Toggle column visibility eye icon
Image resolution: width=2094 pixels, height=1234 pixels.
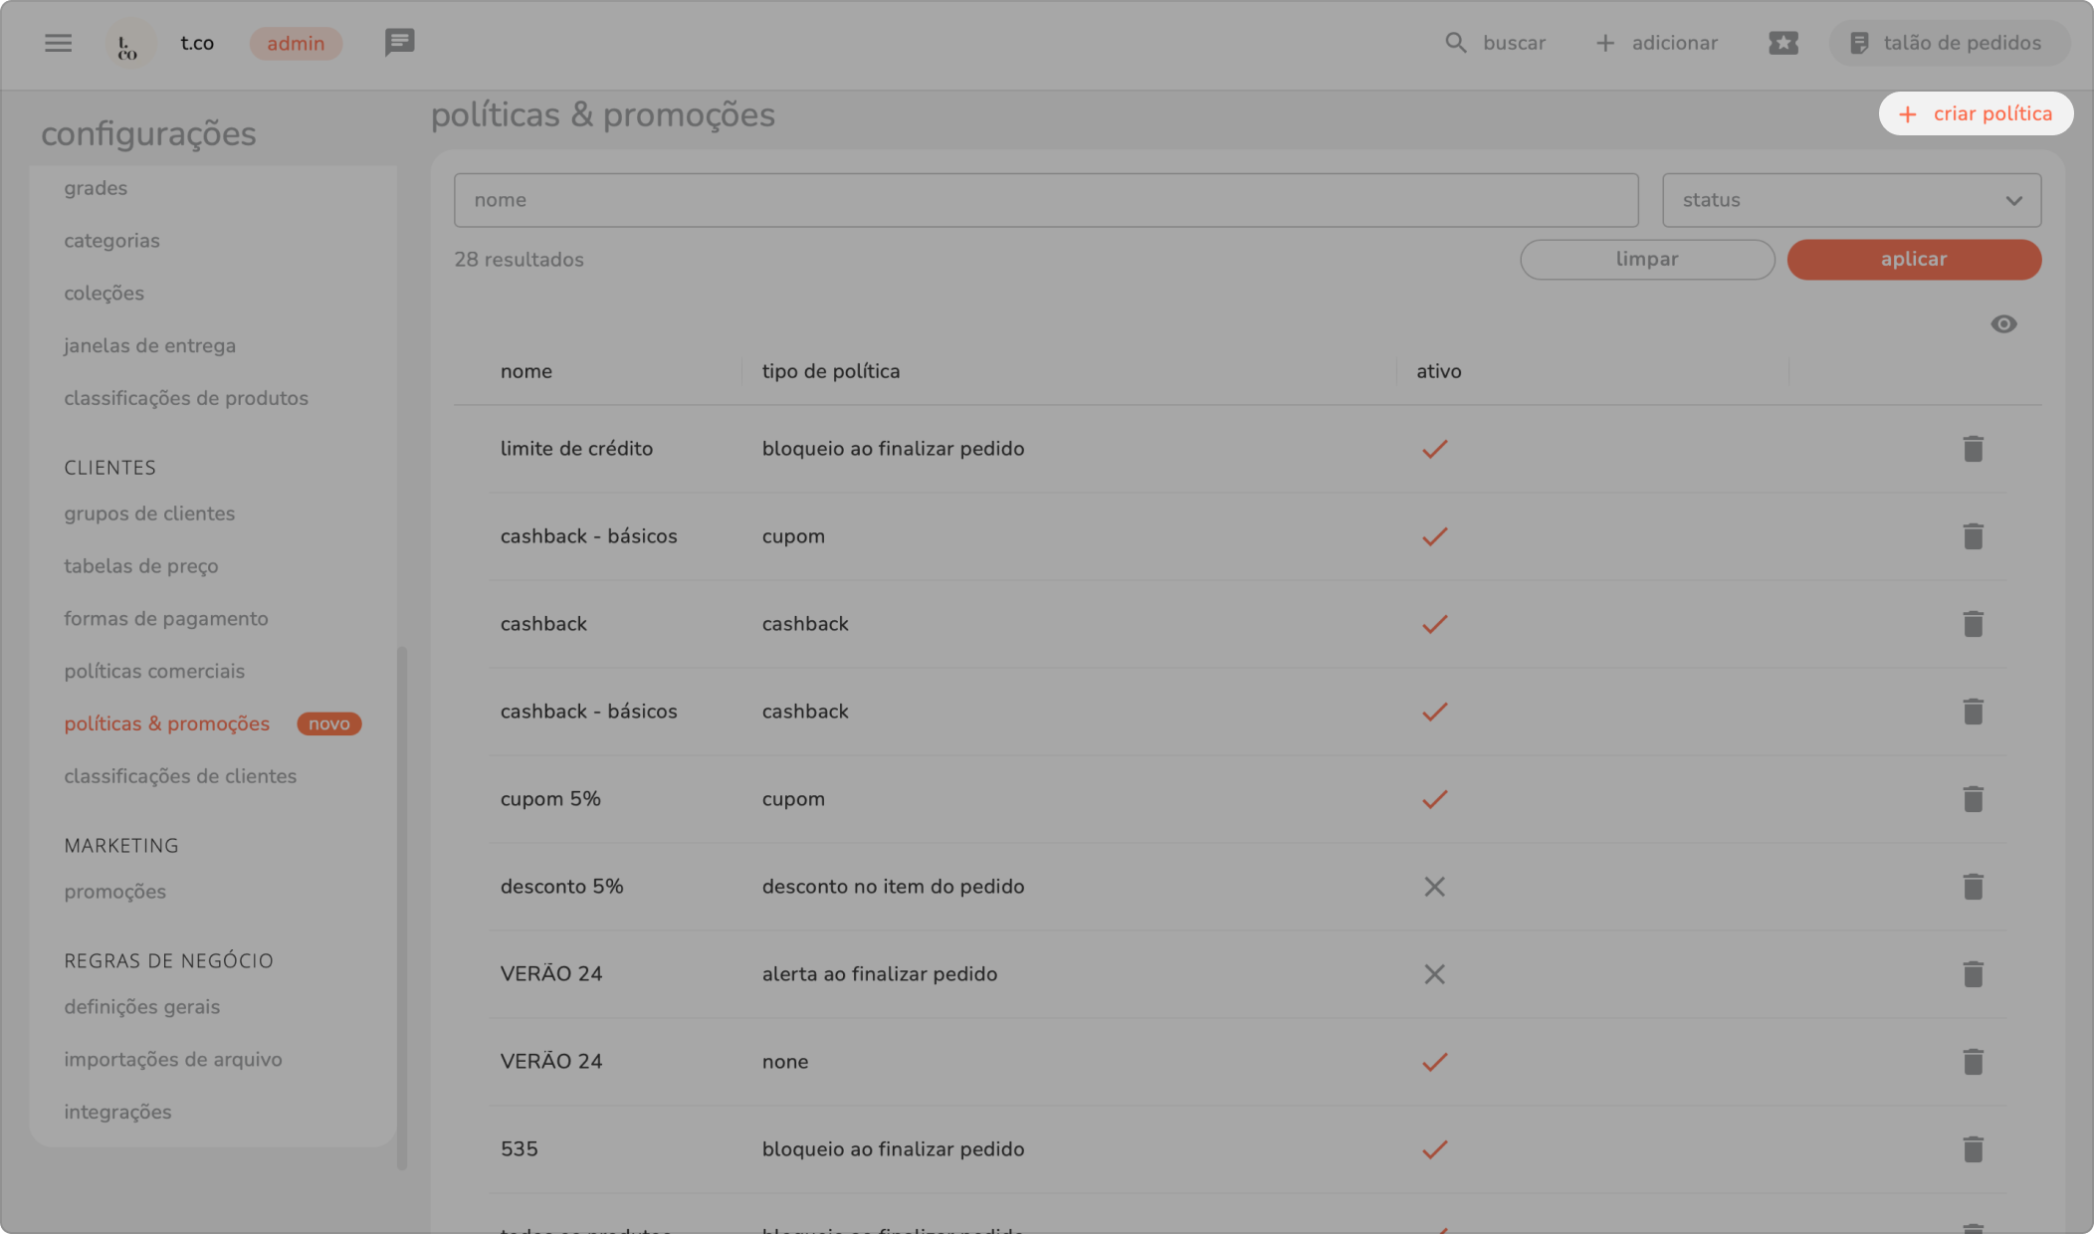tap(2003, 324)
